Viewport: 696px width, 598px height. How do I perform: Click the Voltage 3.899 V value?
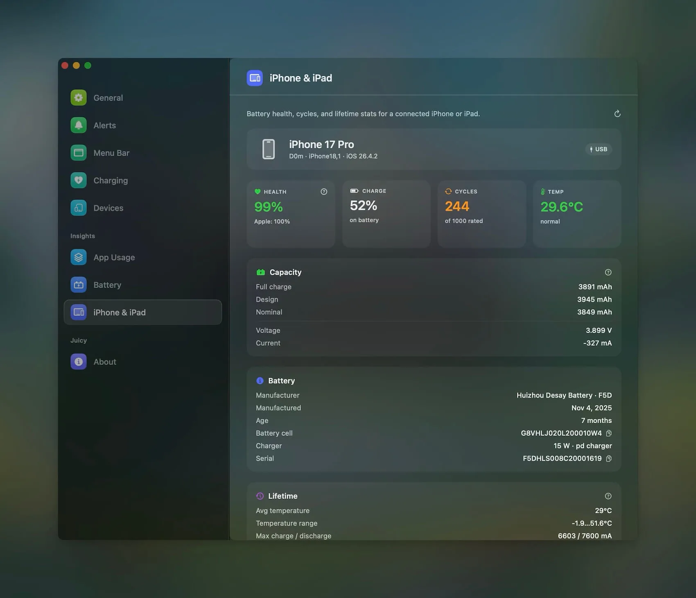pyautogui.click(x=599, y=331)
